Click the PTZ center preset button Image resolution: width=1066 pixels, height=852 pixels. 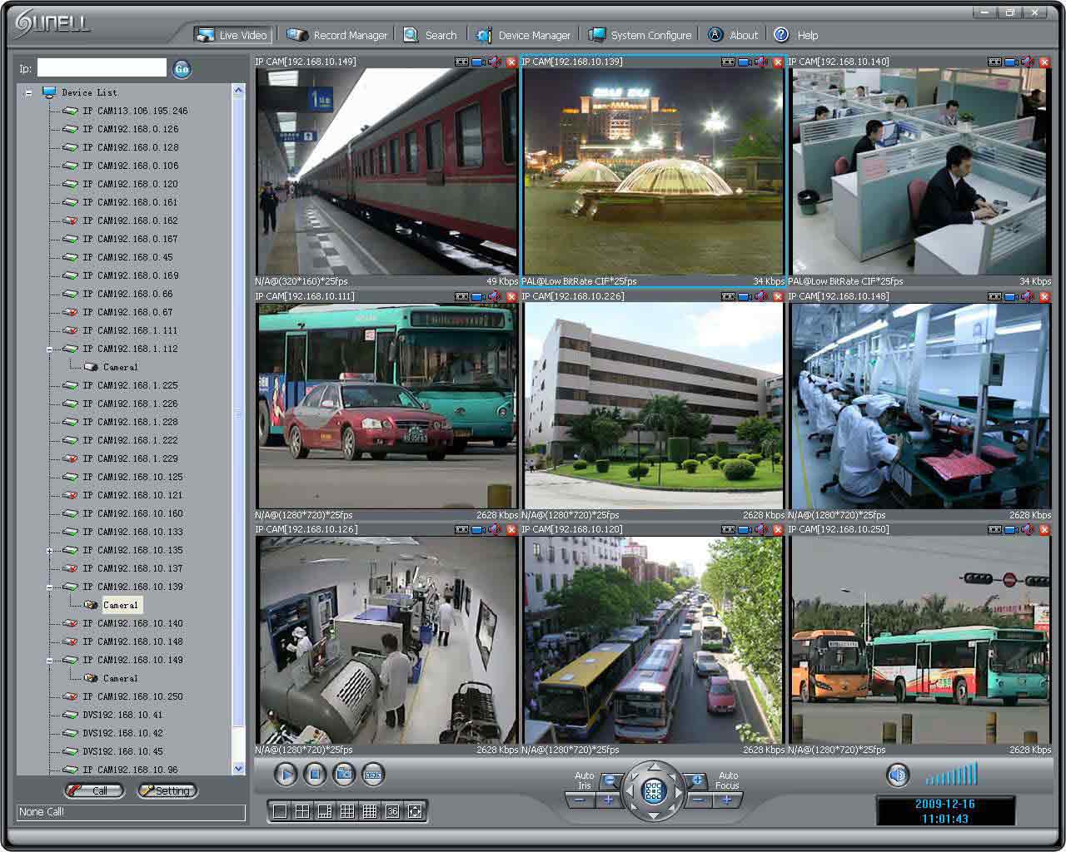(654, 791)
